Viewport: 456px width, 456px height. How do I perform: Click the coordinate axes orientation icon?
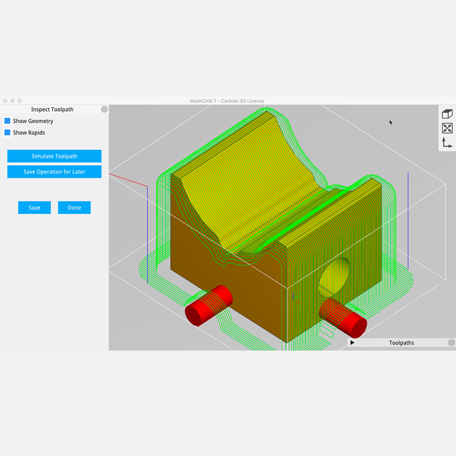[x=447, y=143]
